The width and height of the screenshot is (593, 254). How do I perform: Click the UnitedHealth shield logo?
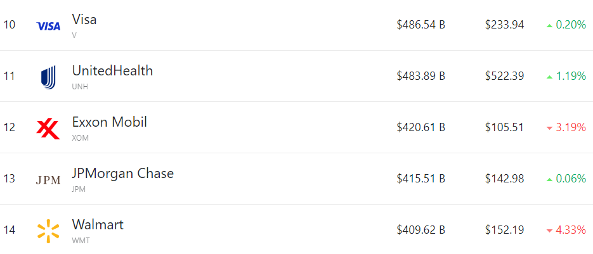click(48, 77)
